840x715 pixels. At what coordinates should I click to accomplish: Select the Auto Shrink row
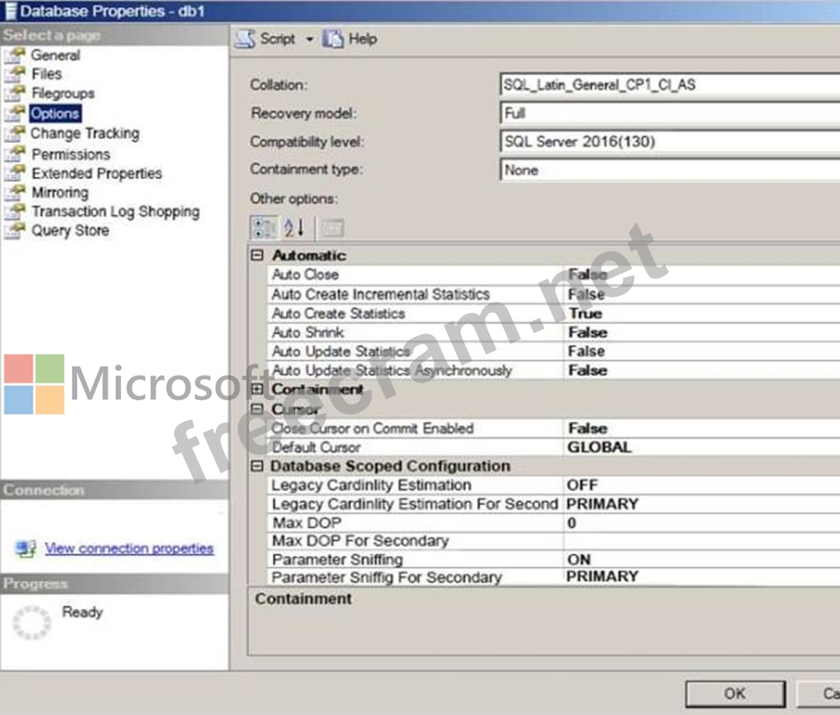pos(553,332)
